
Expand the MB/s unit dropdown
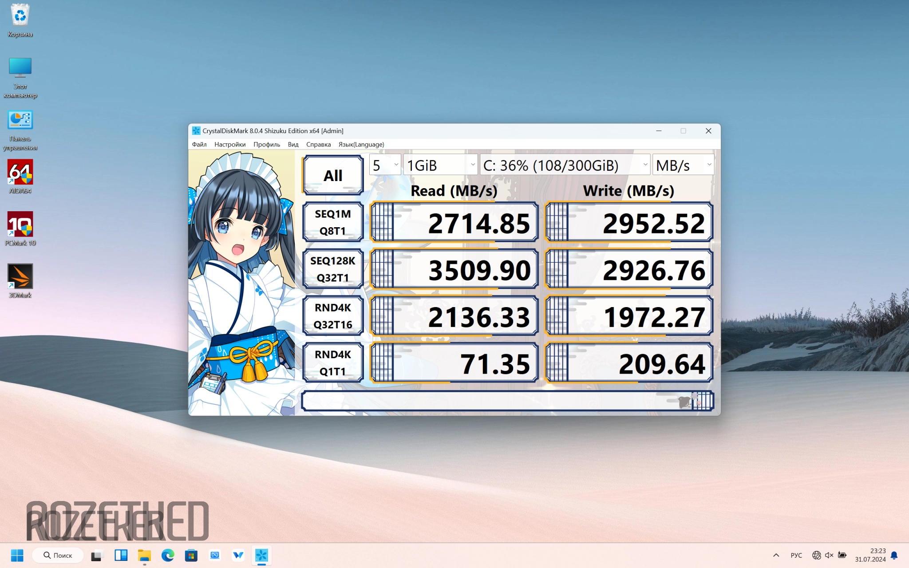click(x=683, y=165)
